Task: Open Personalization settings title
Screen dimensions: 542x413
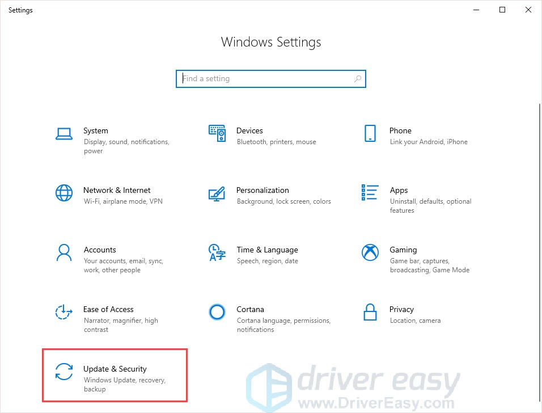Action: [x=262, y=190]
